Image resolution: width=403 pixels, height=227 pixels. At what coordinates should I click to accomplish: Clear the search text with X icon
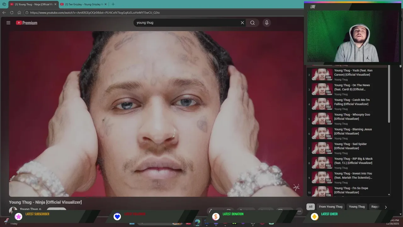242,23
